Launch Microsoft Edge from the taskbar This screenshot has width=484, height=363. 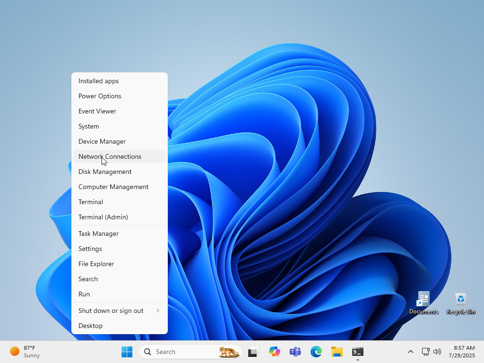(x=316, y=352)
